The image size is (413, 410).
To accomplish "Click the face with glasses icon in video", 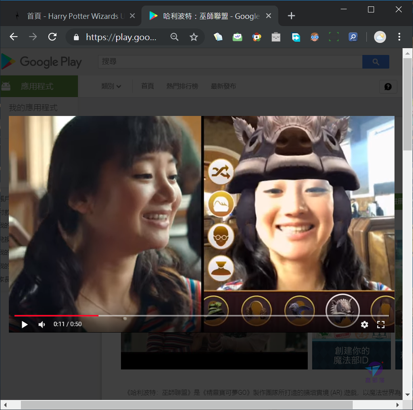I will coord(221,236).
